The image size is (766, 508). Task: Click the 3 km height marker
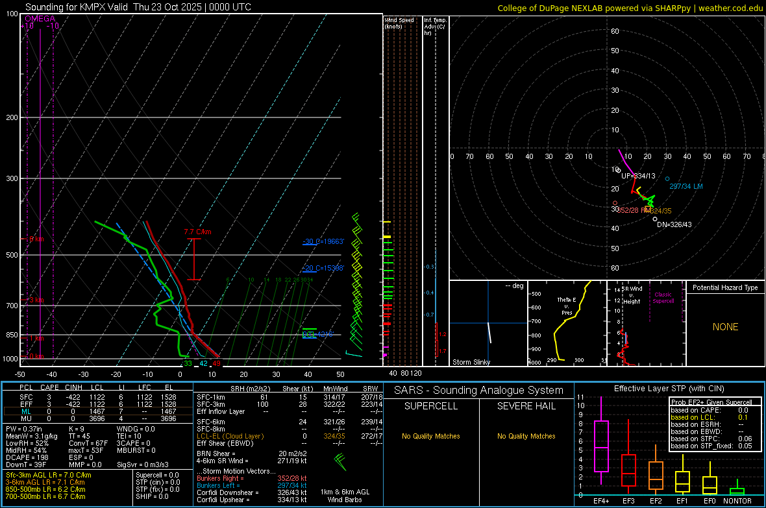click(x=36, y=300)
